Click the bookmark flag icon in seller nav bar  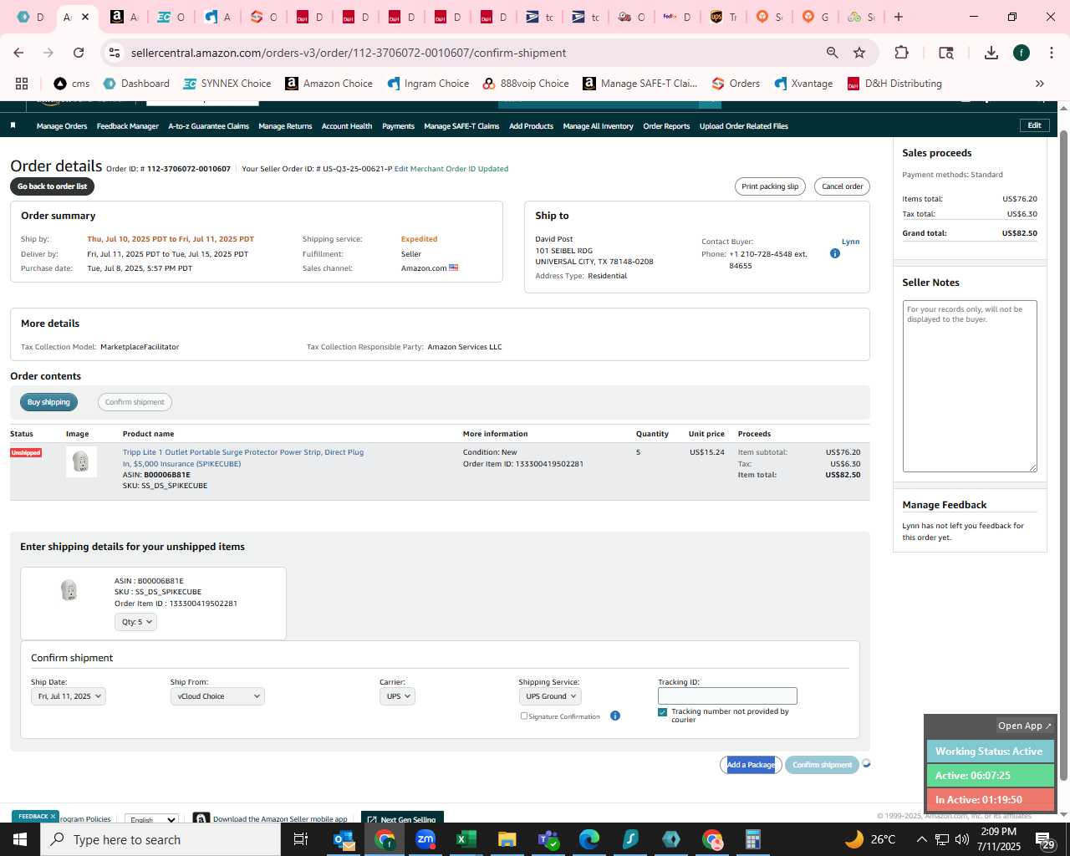click(x=13, y=125)
